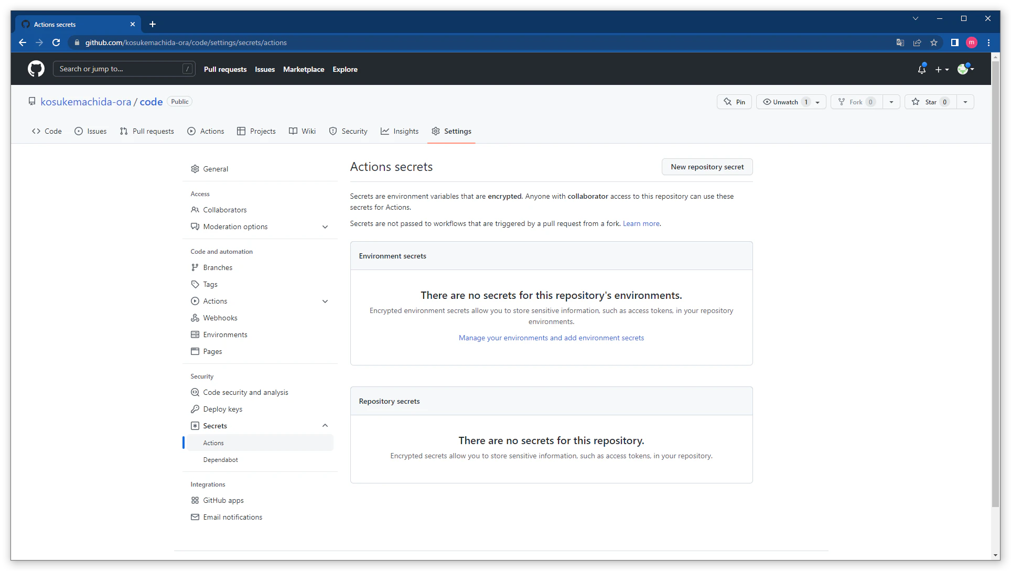The width and height of the screenshot is (1011, 571).
Task: Open GitHub home via Octocat logo
Action: (x=36, y=69)
